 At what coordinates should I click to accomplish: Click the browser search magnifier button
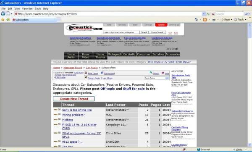click(x=247, y=14)
